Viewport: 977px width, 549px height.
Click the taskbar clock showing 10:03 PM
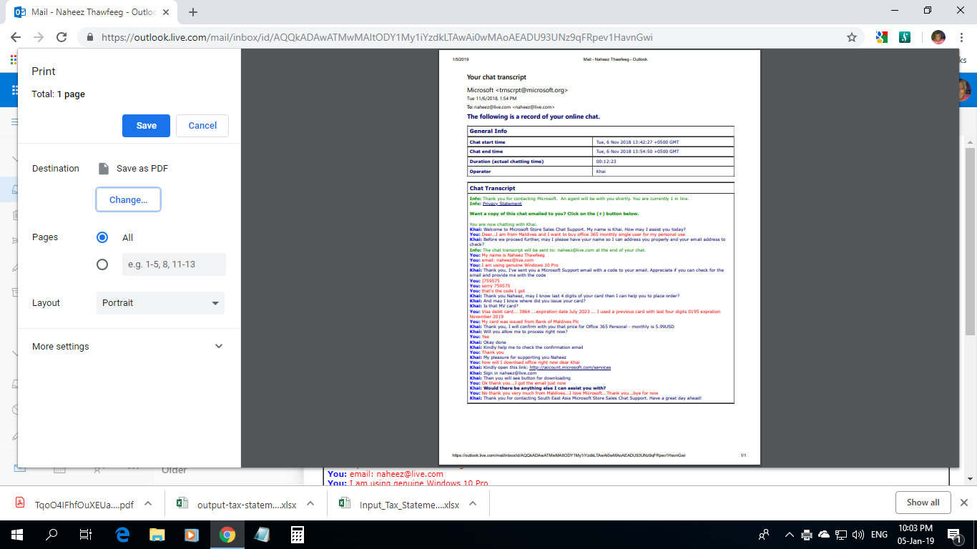click(x=917, y=535)
